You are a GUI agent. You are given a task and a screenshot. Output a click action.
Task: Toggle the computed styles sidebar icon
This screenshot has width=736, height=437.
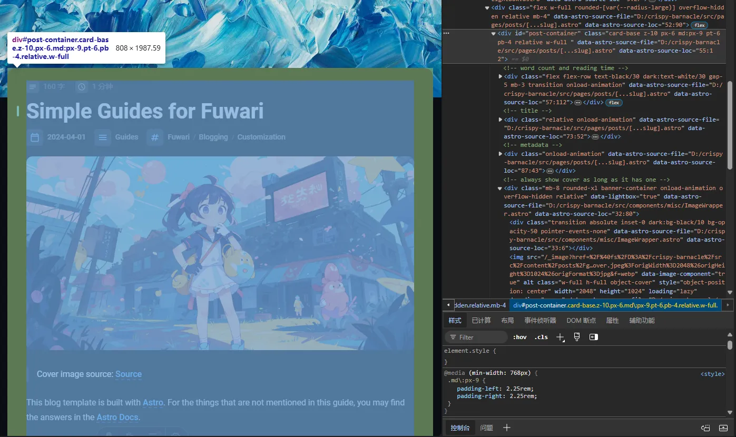coord(594,337)
